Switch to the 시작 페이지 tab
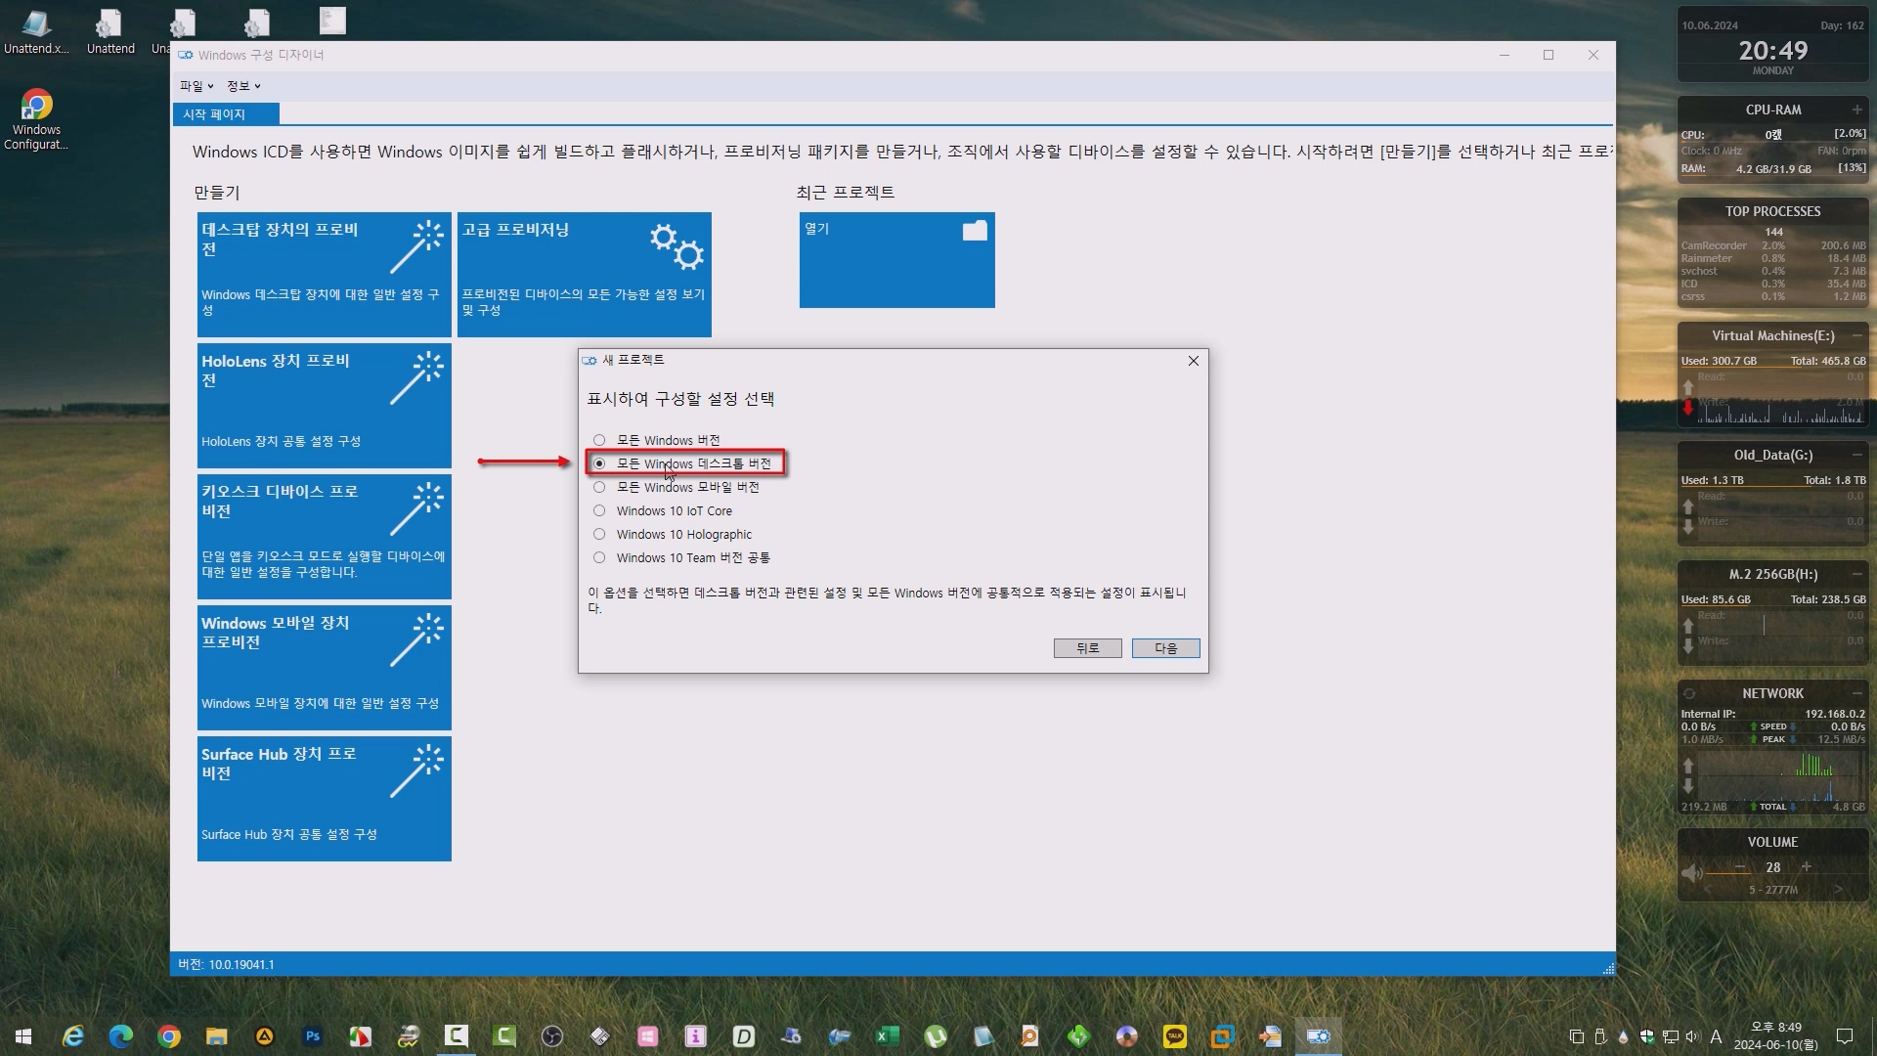 [x=225, y=114]
